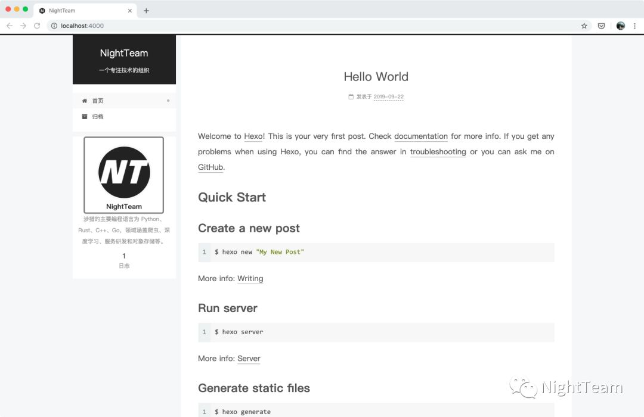Image resolution: width=644 pixels, height=417 pixels.
Task: Click the hexo new "My New Post" code
Action: click(x=259, y=252)
